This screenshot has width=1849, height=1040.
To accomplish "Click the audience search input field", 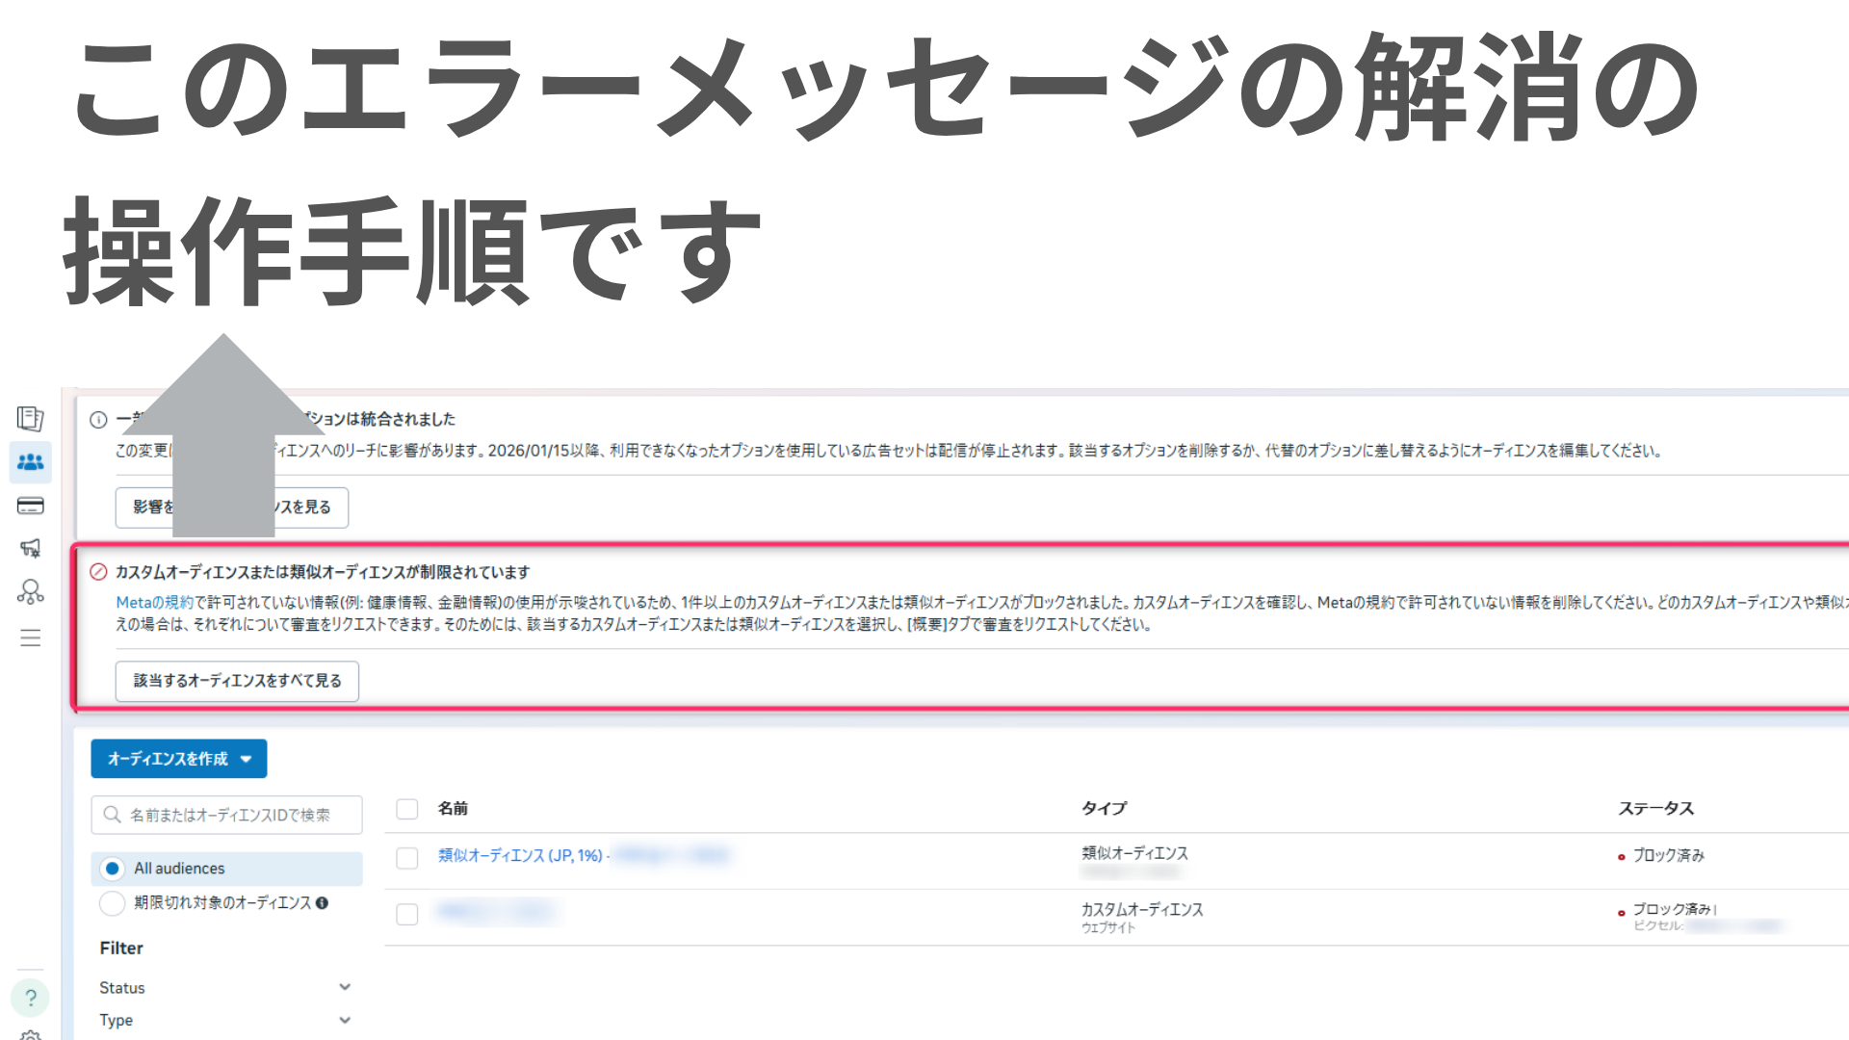I will pos(227,815).
